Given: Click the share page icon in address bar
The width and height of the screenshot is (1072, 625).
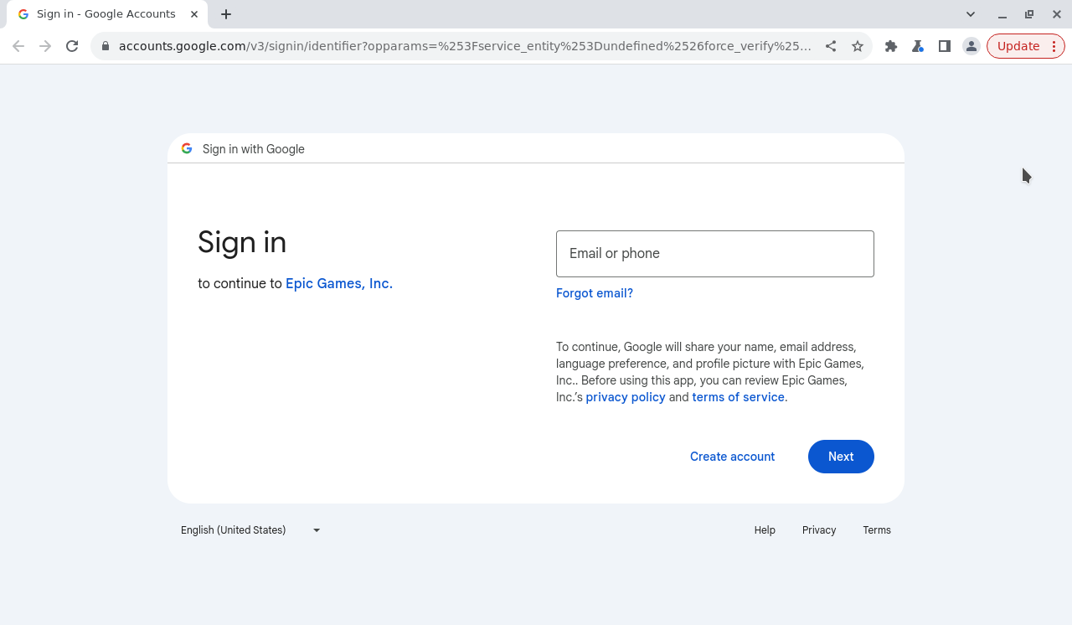Looking at the screenshot, I should 831,46.
